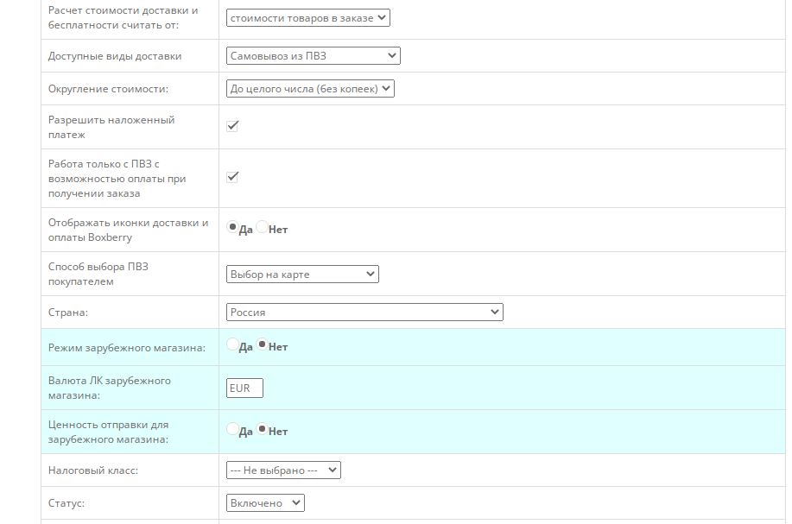Viewport: 792px width, 524px height.
Task: Click the 'Страна:' field label
Action: point(68,312)
